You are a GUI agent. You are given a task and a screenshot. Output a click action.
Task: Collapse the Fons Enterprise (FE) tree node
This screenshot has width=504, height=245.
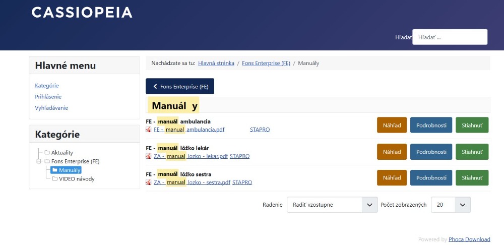point(39,161)
